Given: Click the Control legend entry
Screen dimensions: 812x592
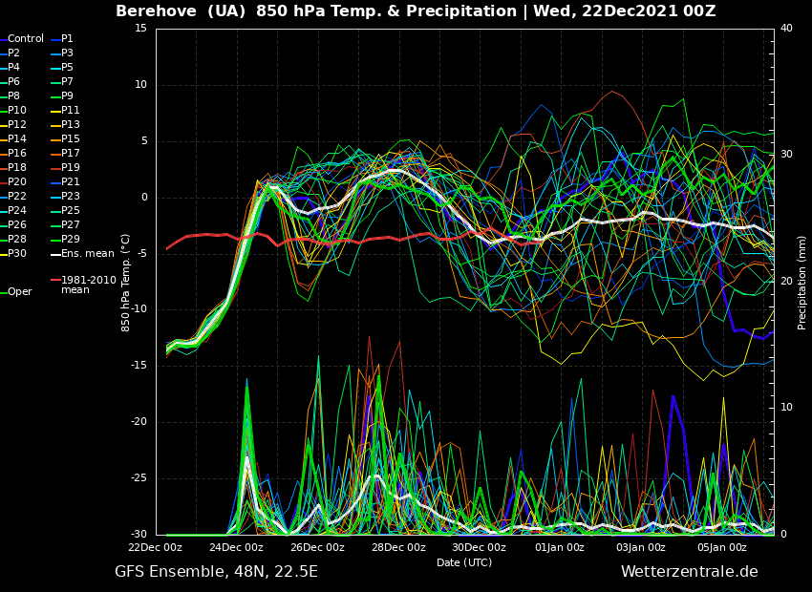Looking at the screenshot, I should point(25,39).
